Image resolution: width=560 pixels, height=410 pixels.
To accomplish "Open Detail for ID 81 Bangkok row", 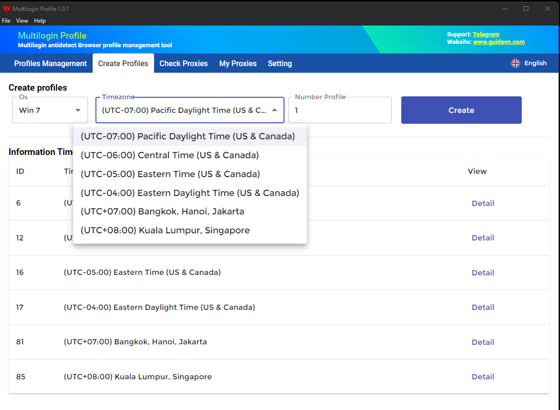I will click(x=483, y=342).
